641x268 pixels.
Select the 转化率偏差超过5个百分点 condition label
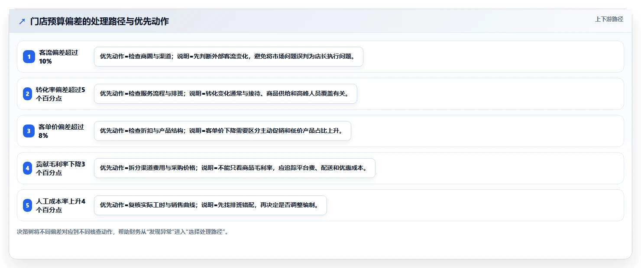coord(61,94)
